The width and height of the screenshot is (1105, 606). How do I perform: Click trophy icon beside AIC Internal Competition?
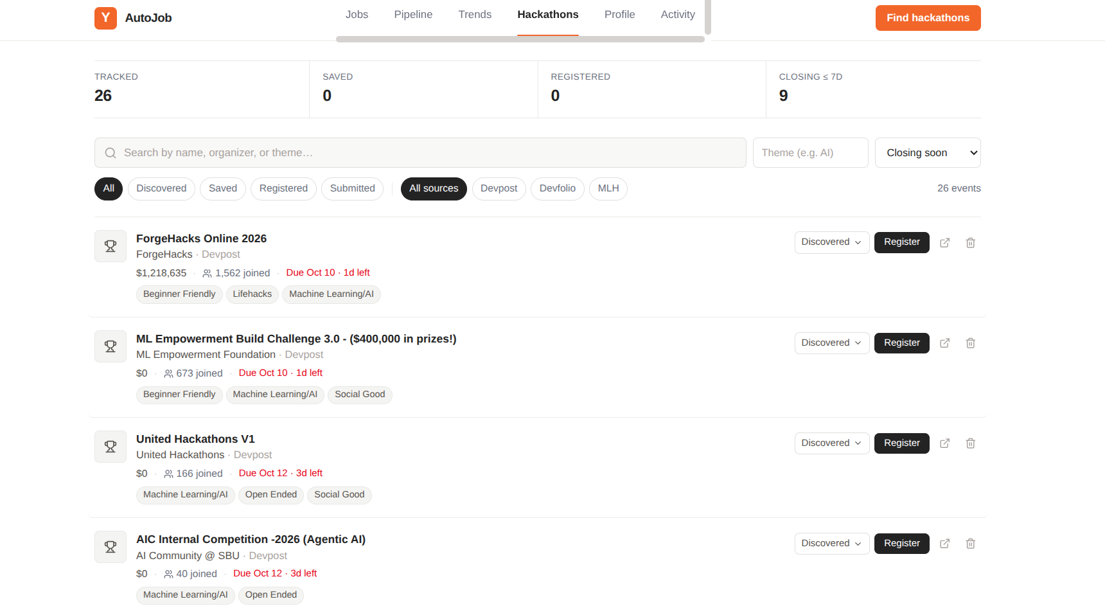[110, 547]
